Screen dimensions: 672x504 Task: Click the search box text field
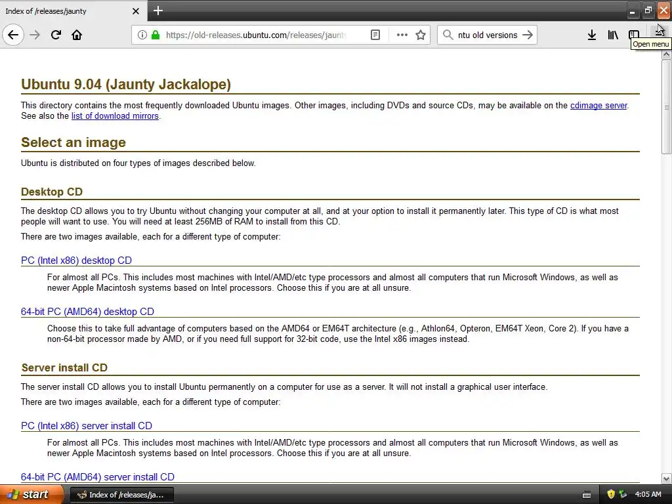click(488, 35)
